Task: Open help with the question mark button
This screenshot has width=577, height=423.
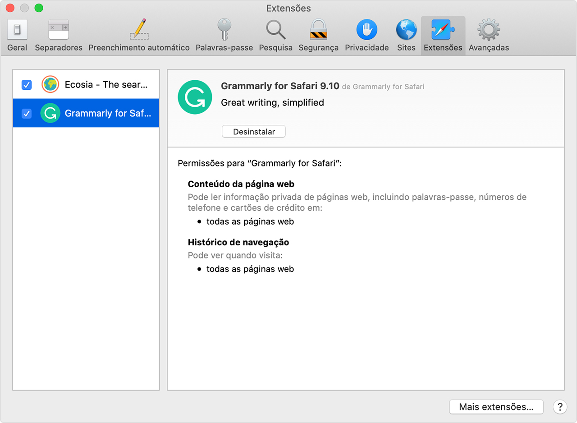Action: click(x=560, y=407)
